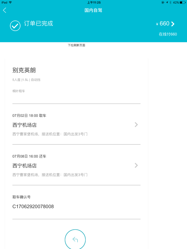The height and width of the screenshot is (249, 187).
Task: Tap the ¥ 660 price amount
Action: tap(163, 24)
